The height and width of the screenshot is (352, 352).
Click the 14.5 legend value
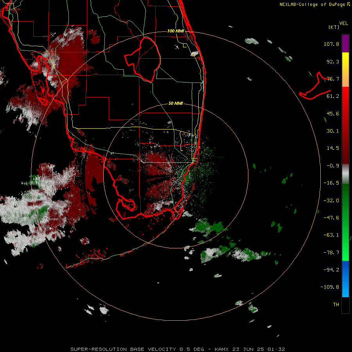point(333,148)
